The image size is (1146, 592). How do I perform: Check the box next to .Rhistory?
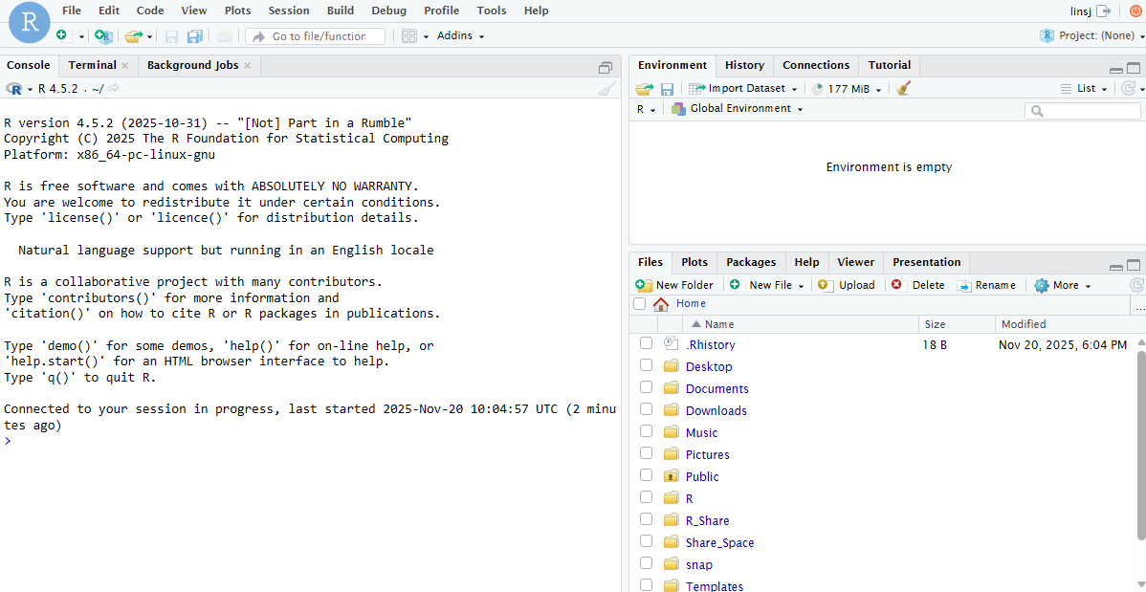(x=646, y=343)
